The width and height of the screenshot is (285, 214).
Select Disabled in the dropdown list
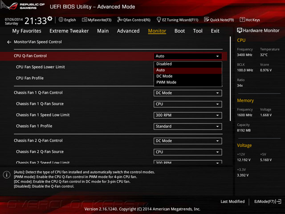188,64
